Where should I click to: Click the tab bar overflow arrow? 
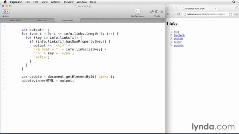coord(163,20)
